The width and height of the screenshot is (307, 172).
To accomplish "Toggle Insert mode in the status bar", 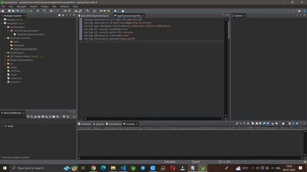I will [197, 161].
